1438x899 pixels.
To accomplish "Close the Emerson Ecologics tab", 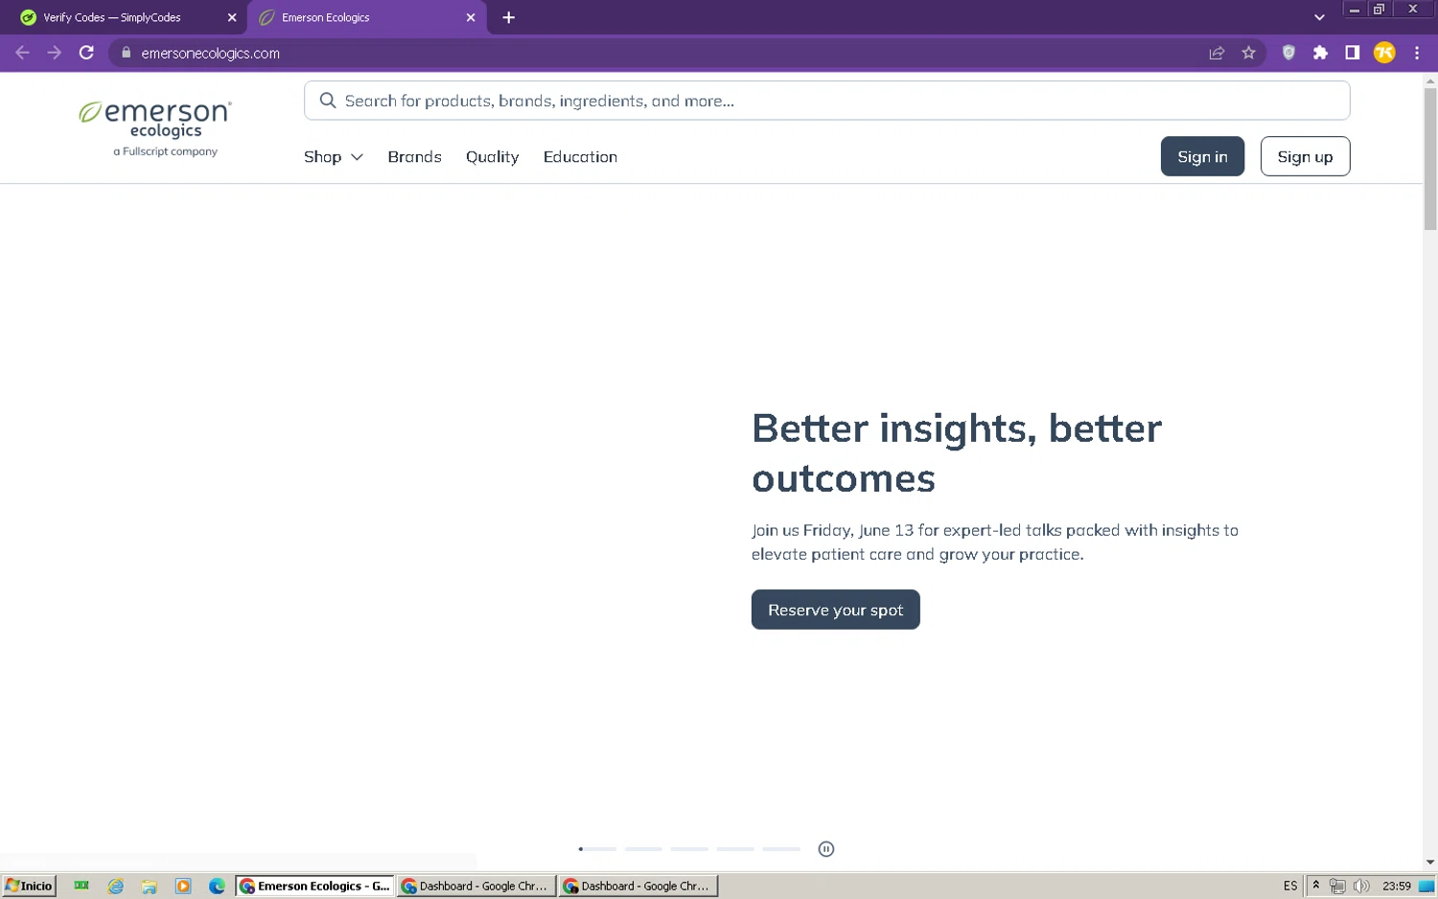I will pos(471,17).
